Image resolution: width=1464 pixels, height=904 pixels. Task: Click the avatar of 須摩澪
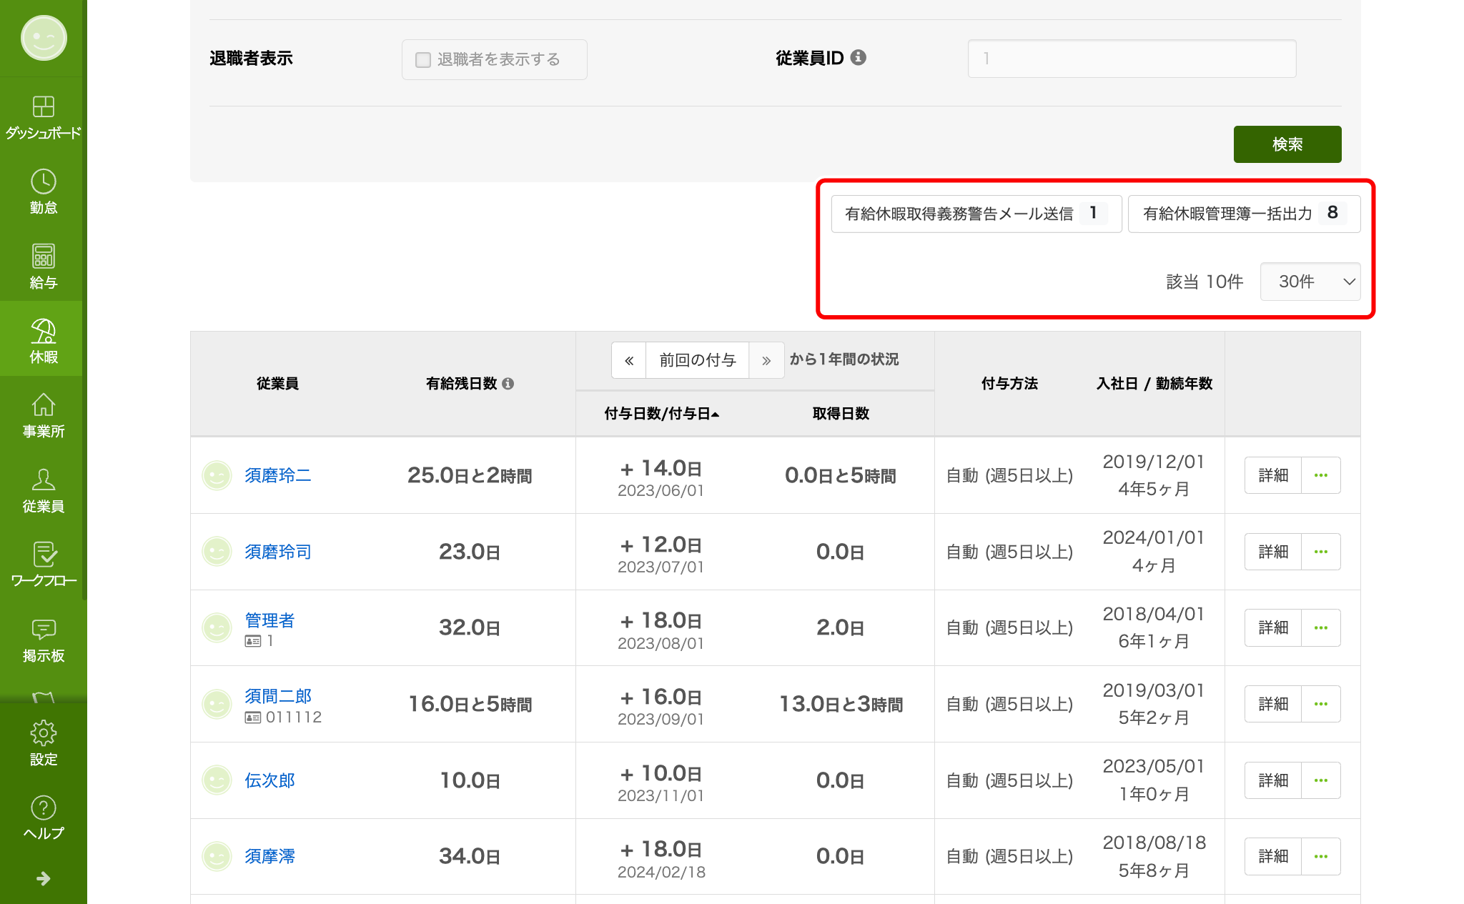(x=217, y=856)
